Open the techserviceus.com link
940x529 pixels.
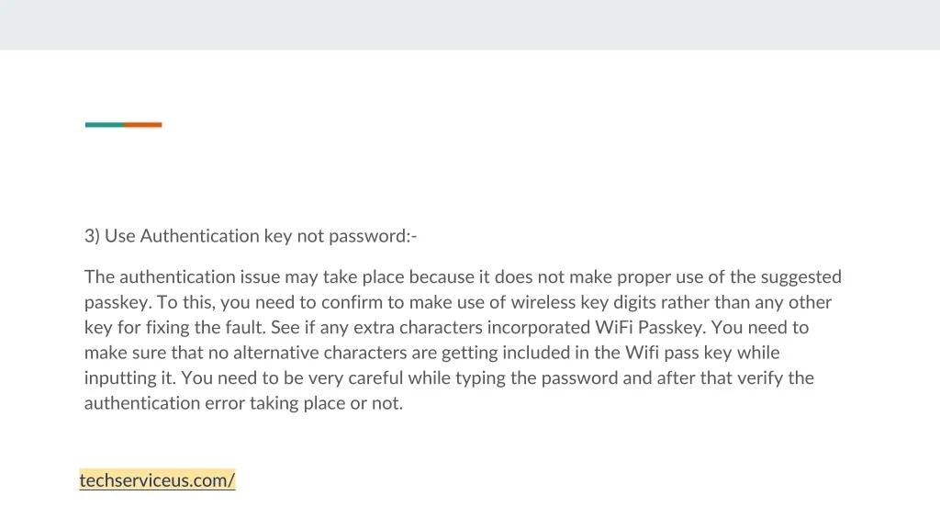[157, 480]
